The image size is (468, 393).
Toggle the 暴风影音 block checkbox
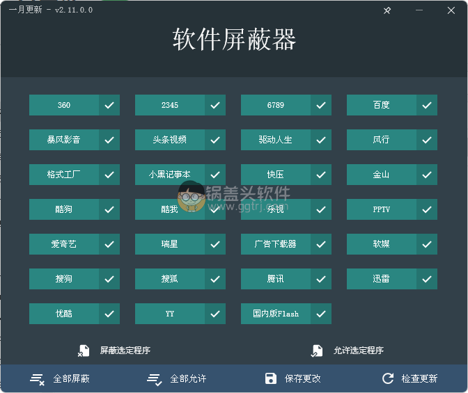pos(109,140)
